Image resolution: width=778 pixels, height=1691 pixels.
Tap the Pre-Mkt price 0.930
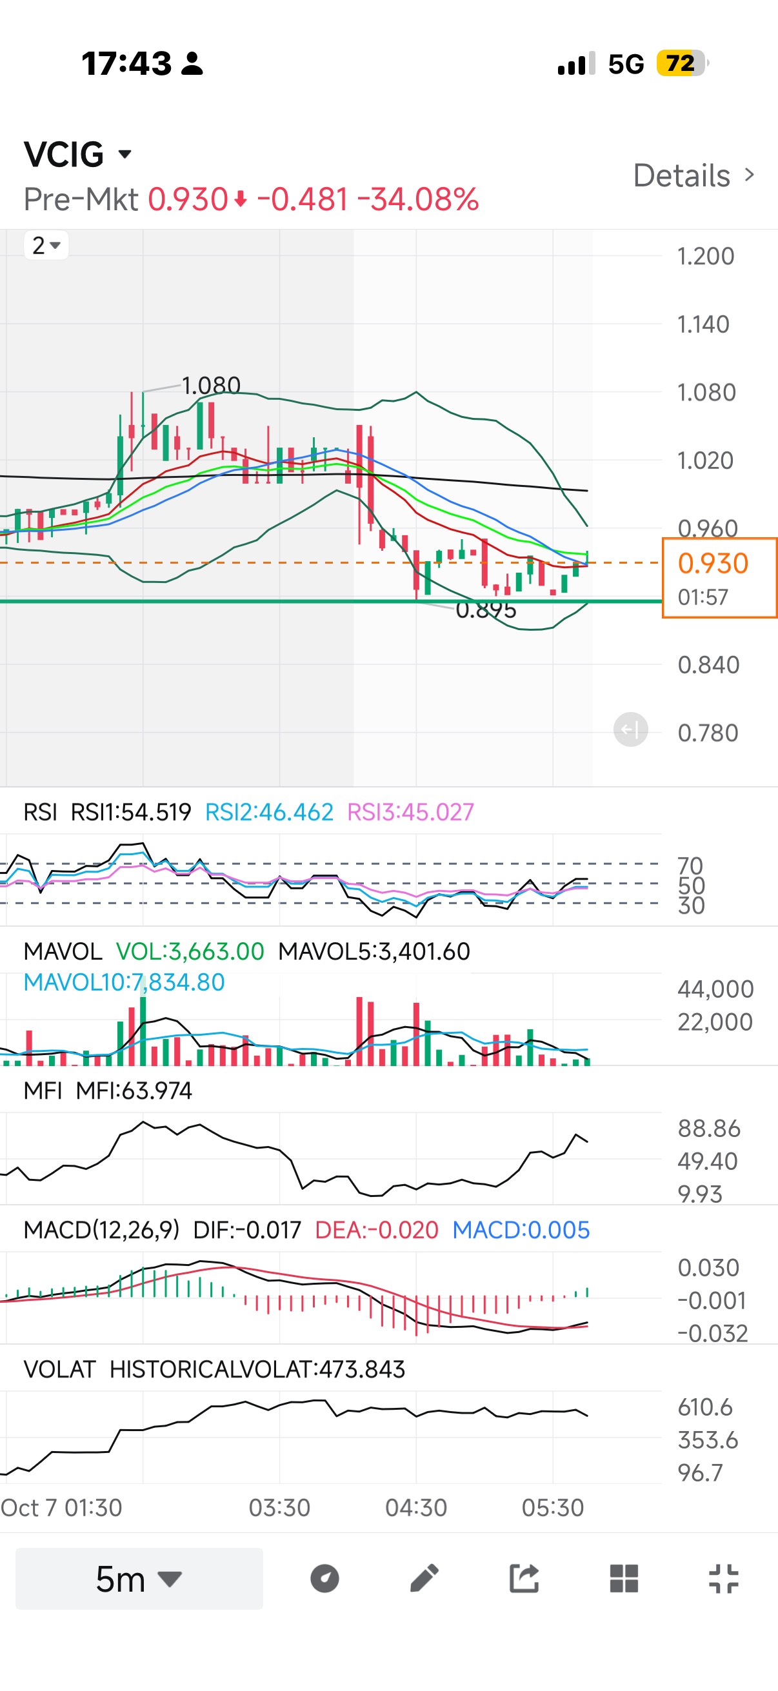click(188, 199)
